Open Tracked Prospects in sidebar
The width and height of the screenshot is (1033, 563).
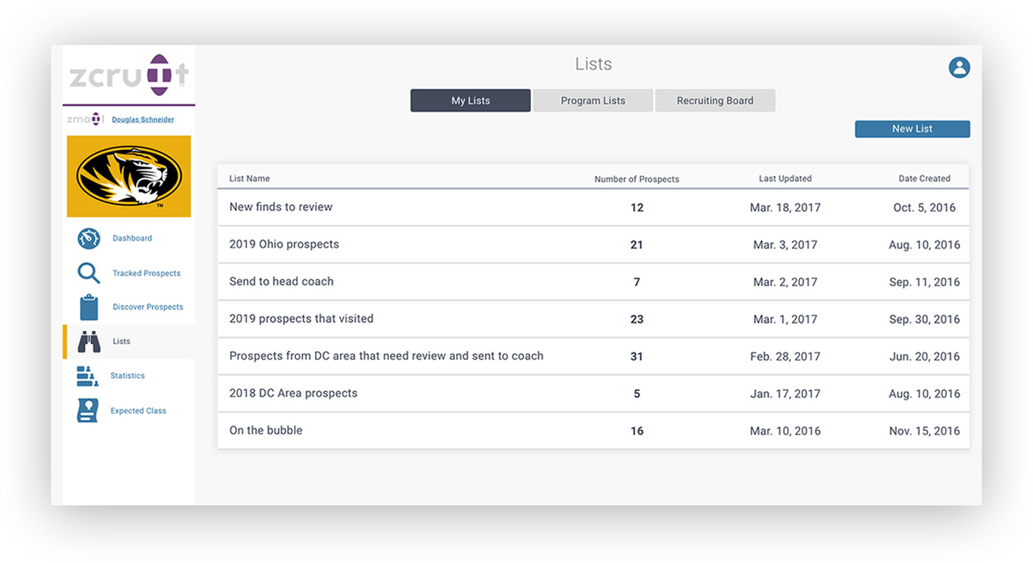click(x=146, y=273)
